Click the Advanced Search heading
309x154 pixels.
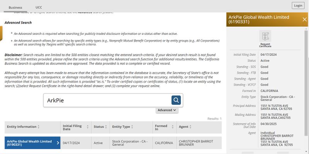coord(18,22)
